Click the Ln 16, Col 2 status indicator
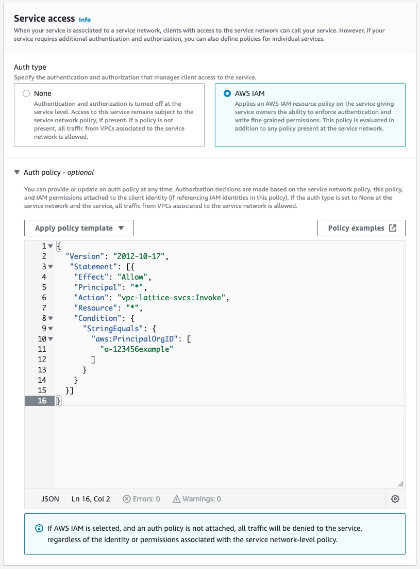The height and width of the screenshot is (569, 420). pyautogui.click(x=91, y=499)
